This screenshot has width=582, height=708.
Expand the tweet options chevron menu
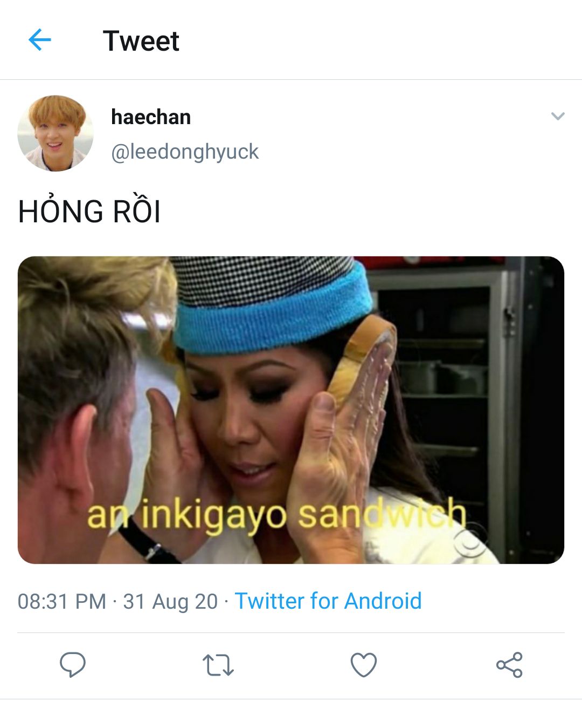click(558, 116)
